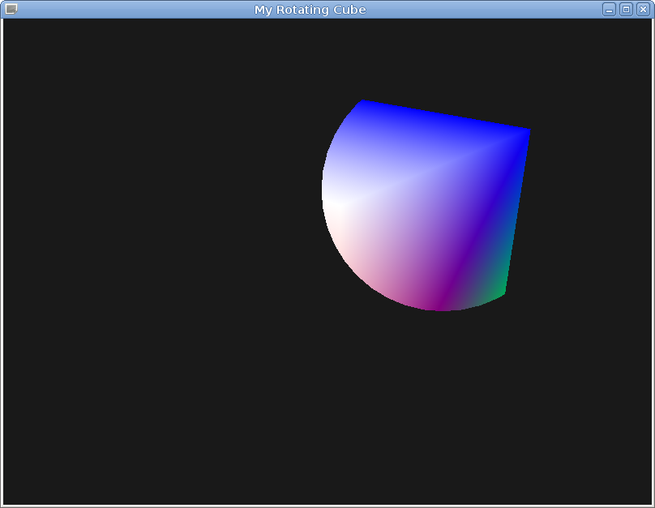Open the window menu icon in title bar

click(x=11, y=9)
